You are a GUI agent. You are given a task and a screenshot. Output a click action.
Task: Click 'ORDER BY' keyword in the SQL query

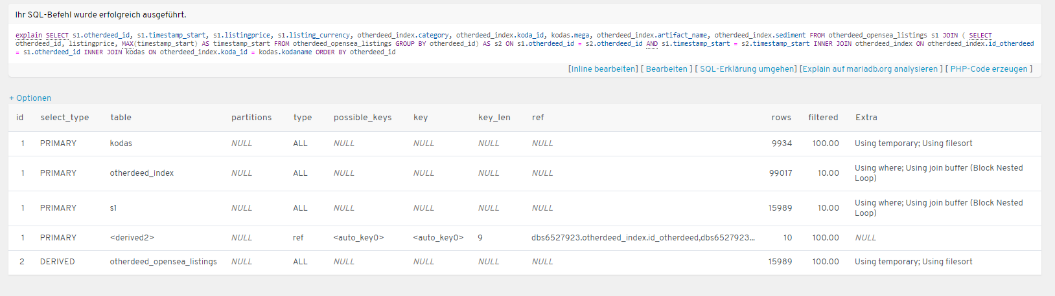point(330,52)
